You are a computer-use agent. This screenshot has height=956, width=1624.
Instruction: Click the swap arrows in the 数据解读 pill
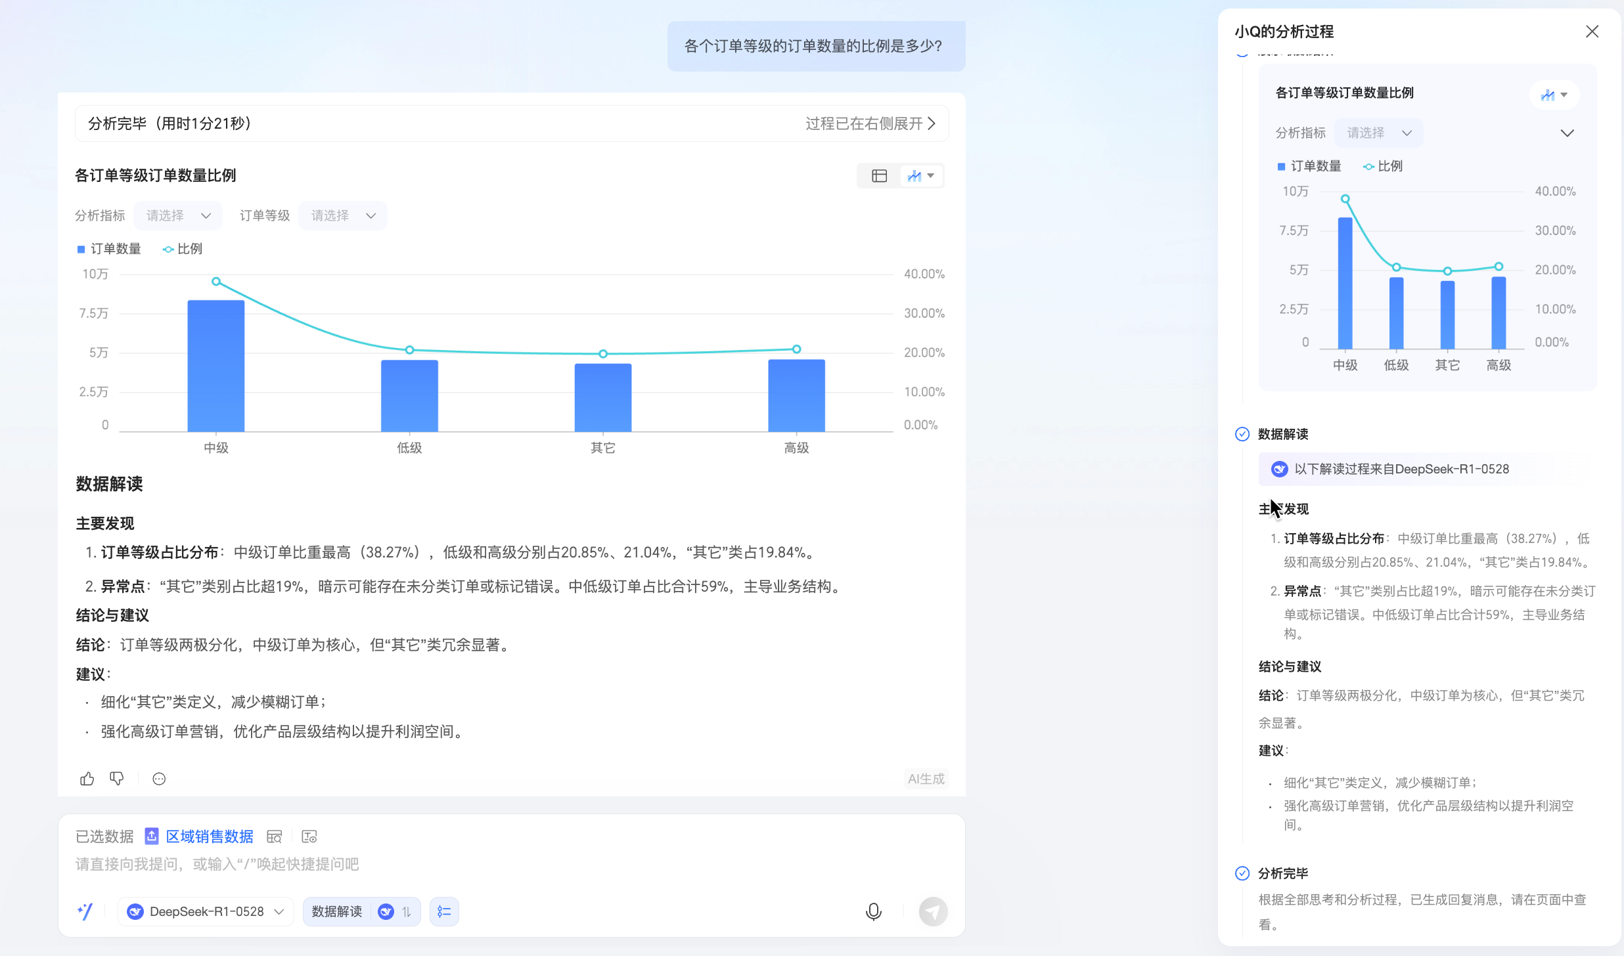point(407,911)
